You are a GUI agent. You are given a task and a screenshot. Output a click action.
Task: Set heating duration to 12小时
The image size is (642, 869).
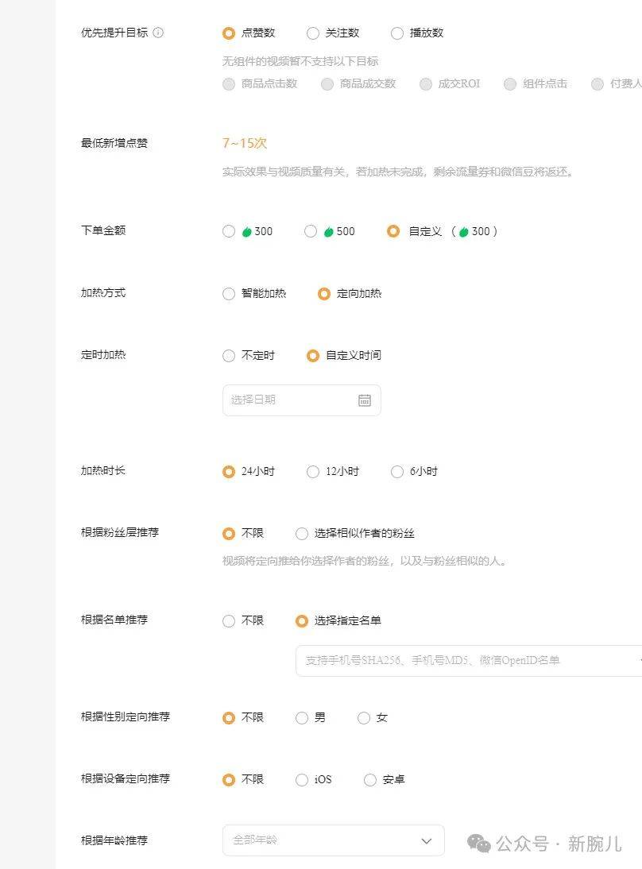(x=313, y=472)
